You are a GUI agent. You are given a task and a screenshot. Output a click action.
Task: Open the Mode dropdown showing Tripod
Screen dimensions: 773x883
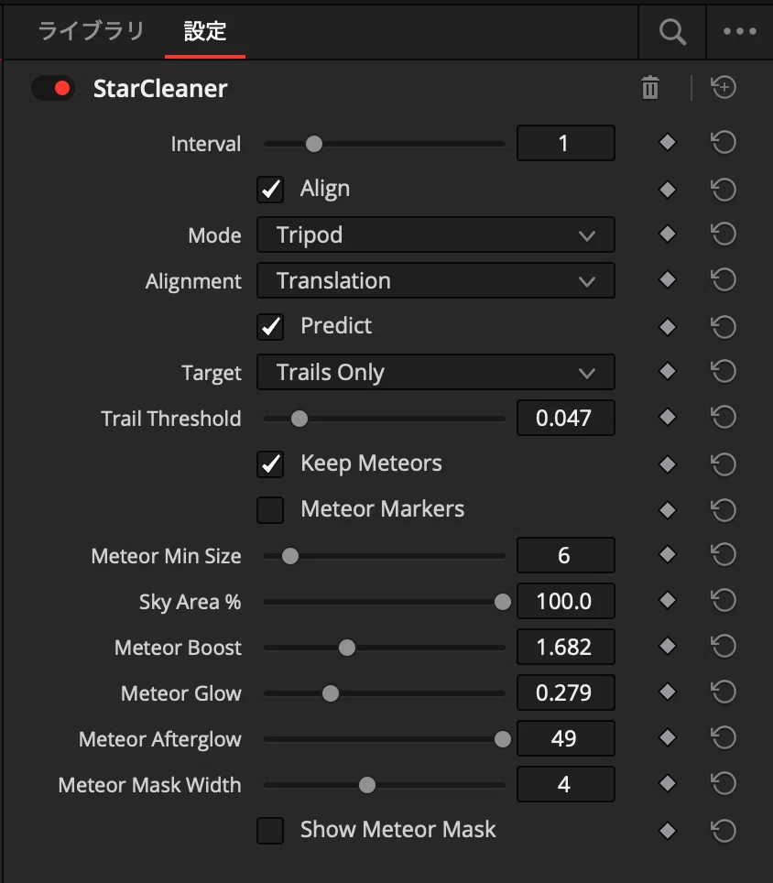tap(436, 234)
